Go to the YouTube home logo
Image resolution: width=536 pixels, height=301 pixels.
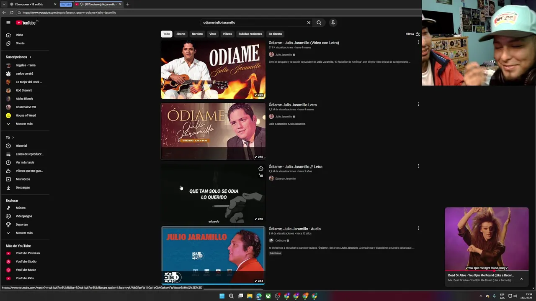26,23
